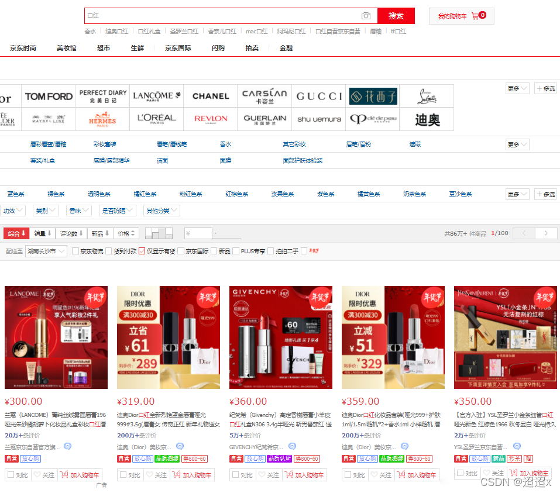Screen dimensions: 560x493
Task: Open 京东时尚 navigation tab
Action: coord(23,48)
